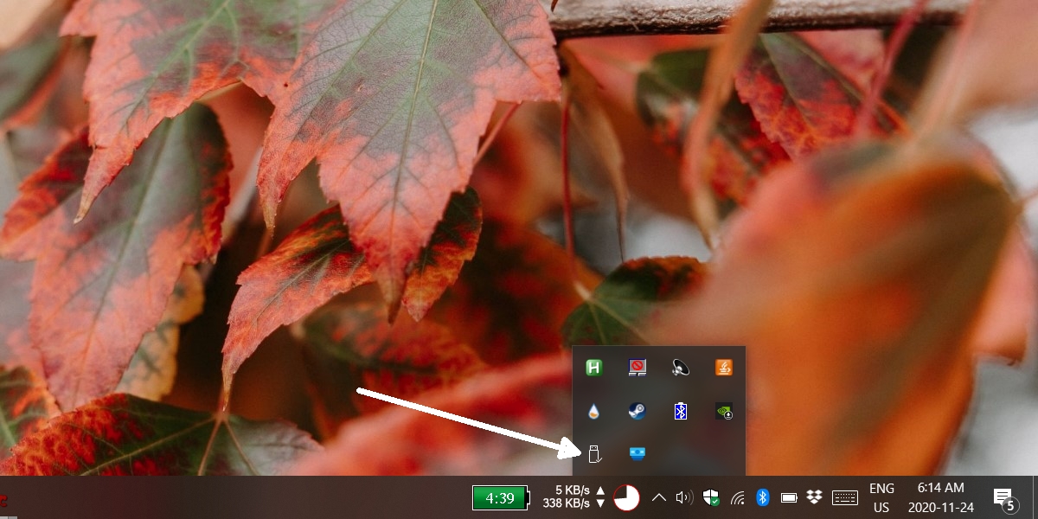Open the volume speaker control
This screenshot has width=1038, height=519.
(x=684, y=497)
